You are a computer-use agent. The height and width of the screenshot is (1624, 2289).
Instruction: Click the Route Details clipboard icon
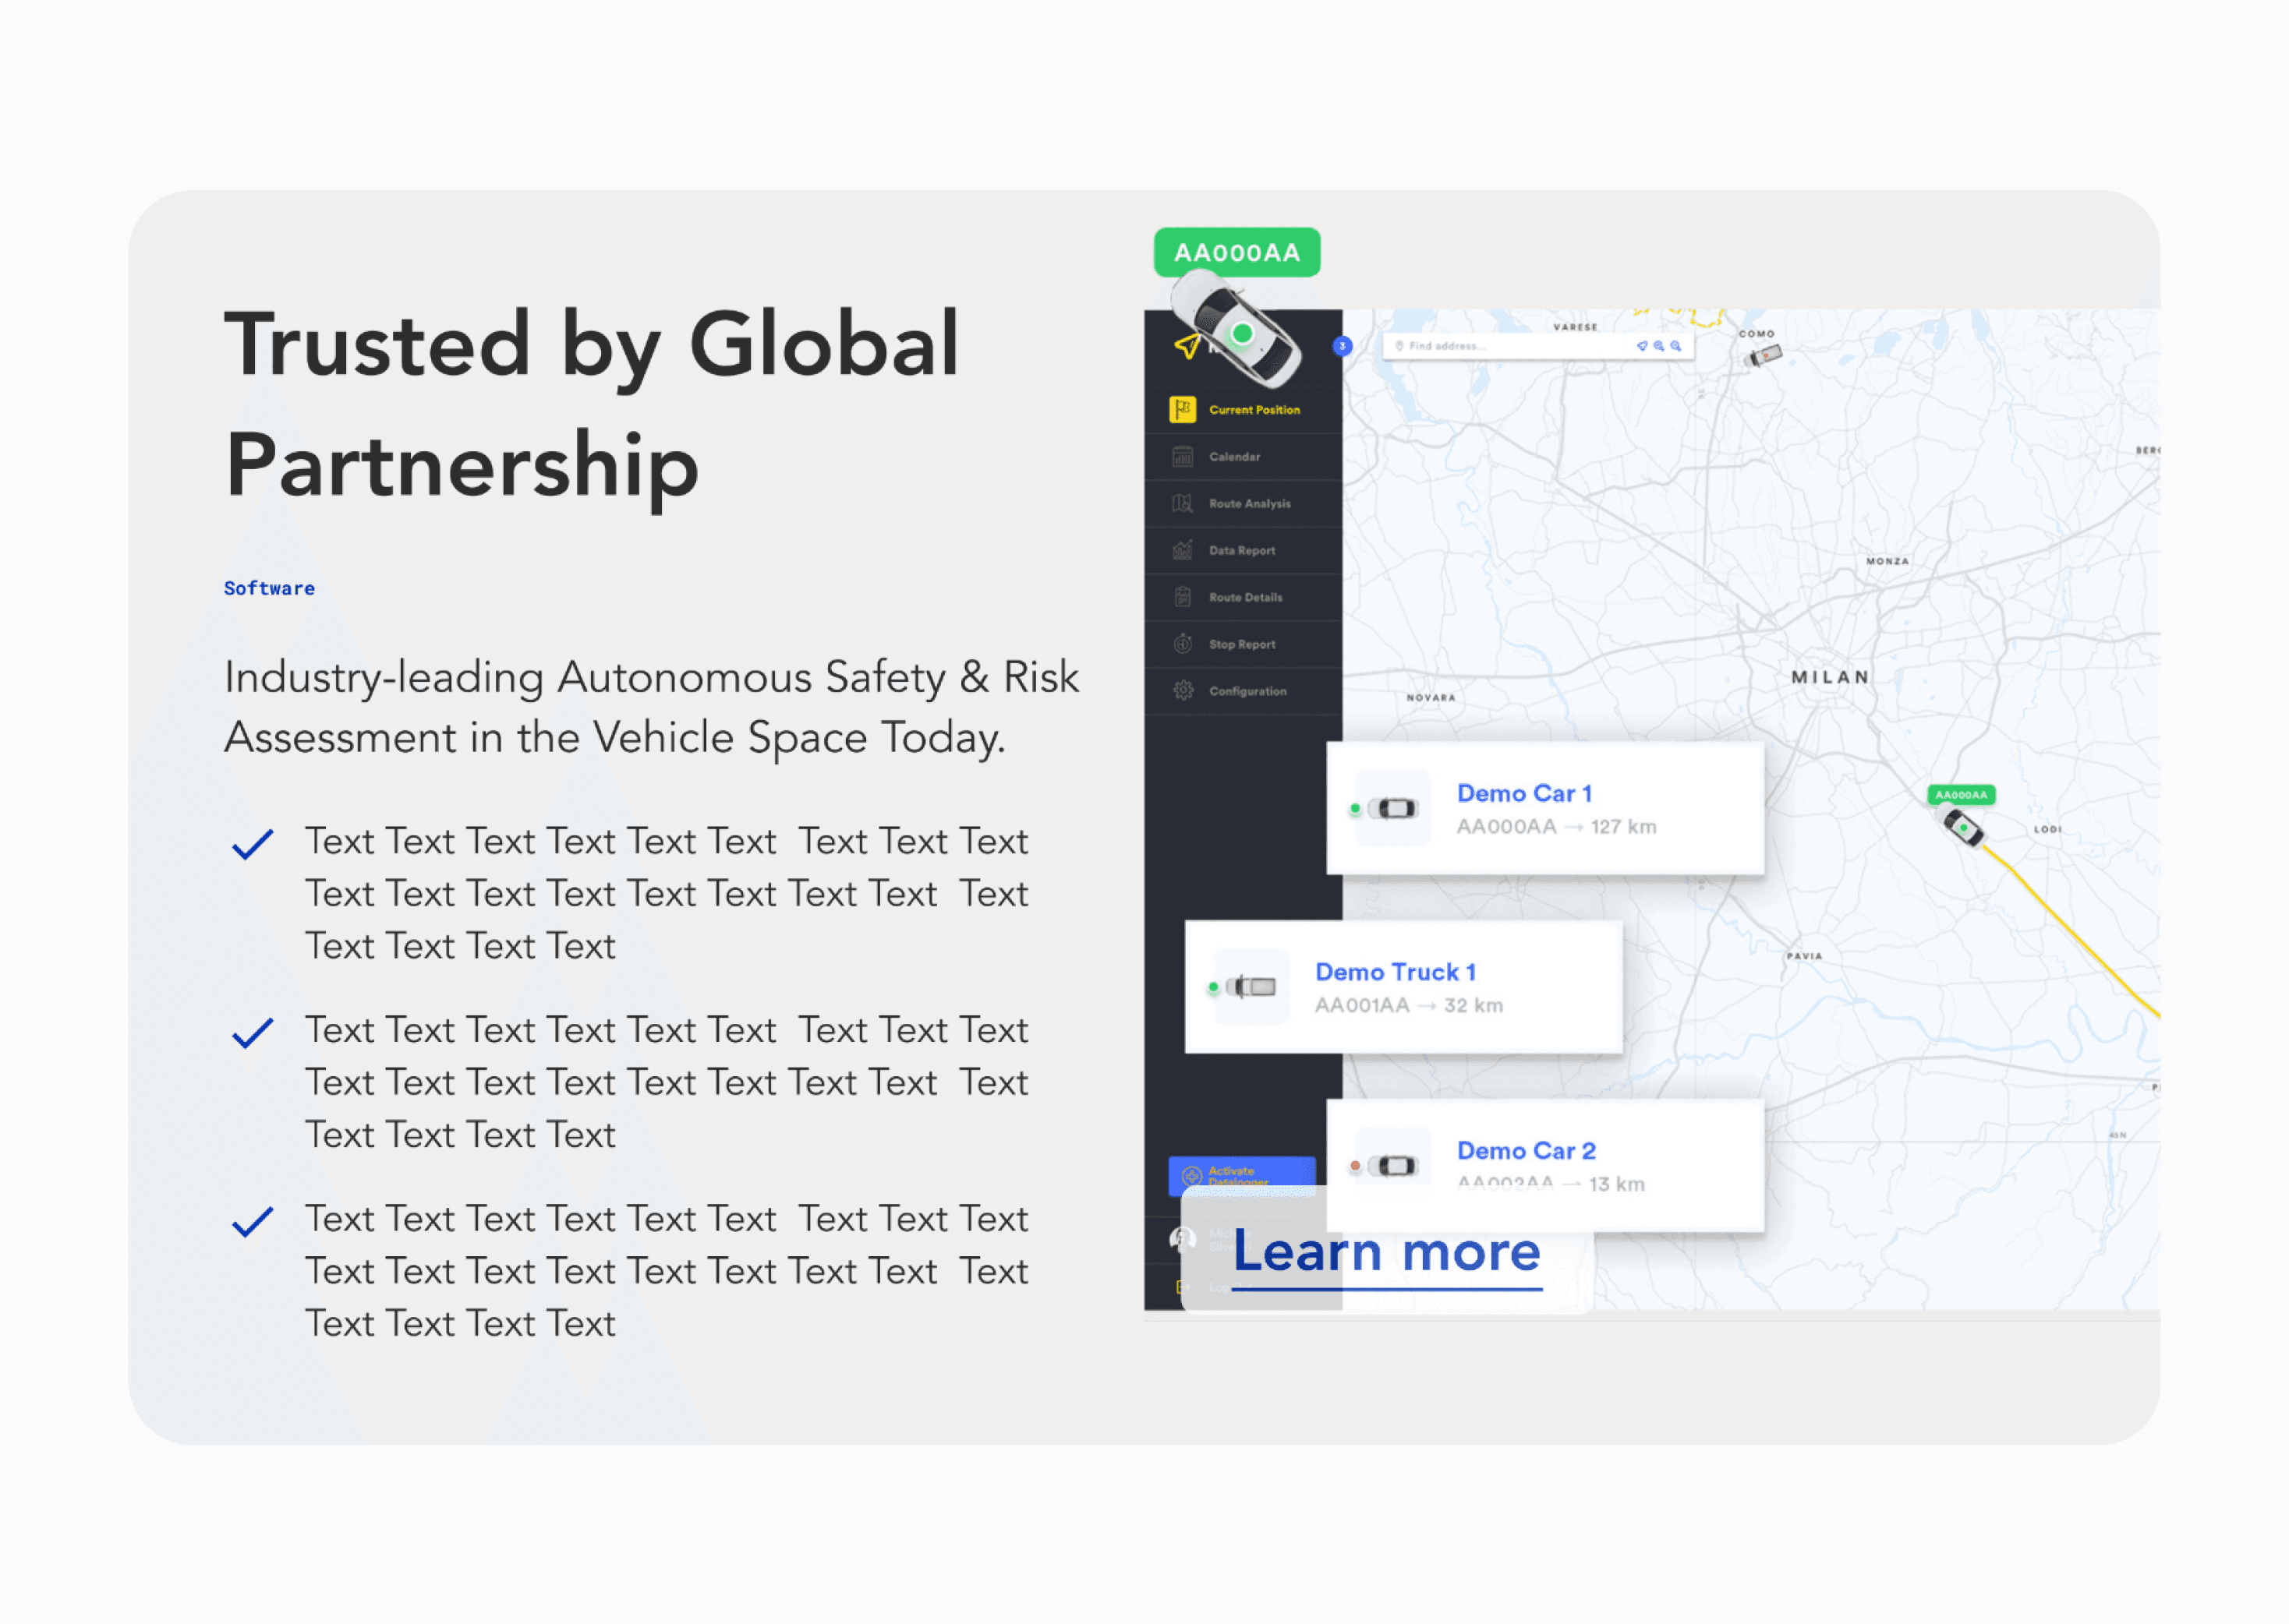[x=1183, y=598]
